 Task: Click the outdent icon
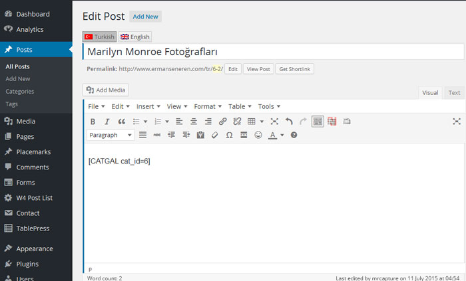pos(172,135)
